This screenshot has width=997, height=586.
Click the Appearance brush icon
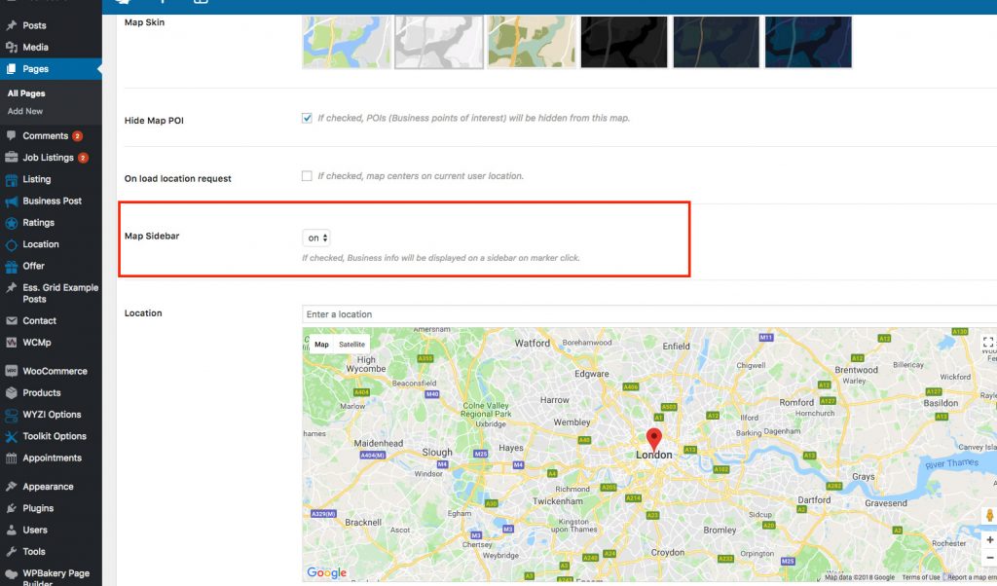coord(14,486)
